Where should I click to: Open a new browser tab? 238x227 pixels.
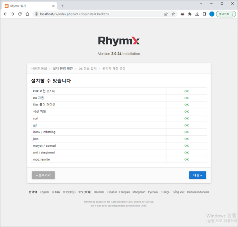(62, 6)
